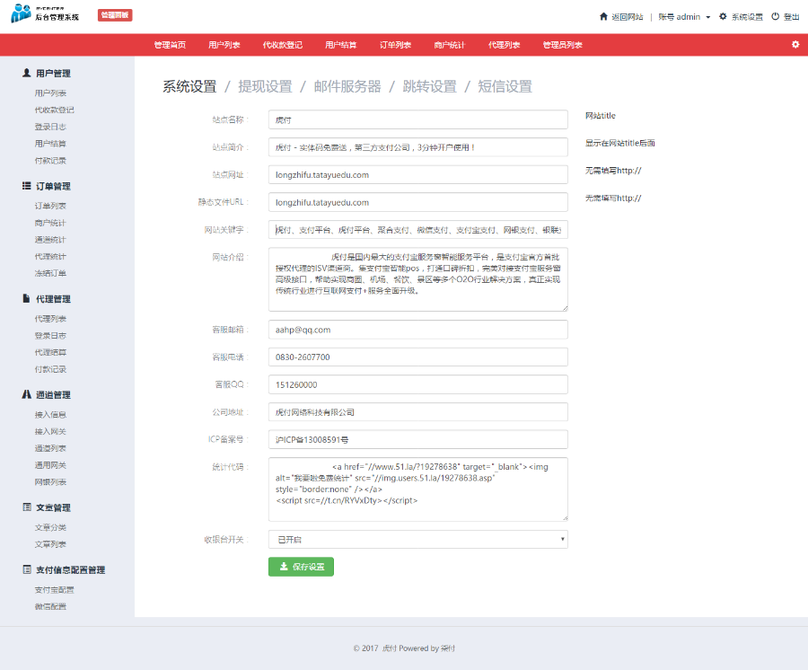Viewport: 808px width, 670px height.
Task: Open 文章列表 in sidebar
Action: 50,544
